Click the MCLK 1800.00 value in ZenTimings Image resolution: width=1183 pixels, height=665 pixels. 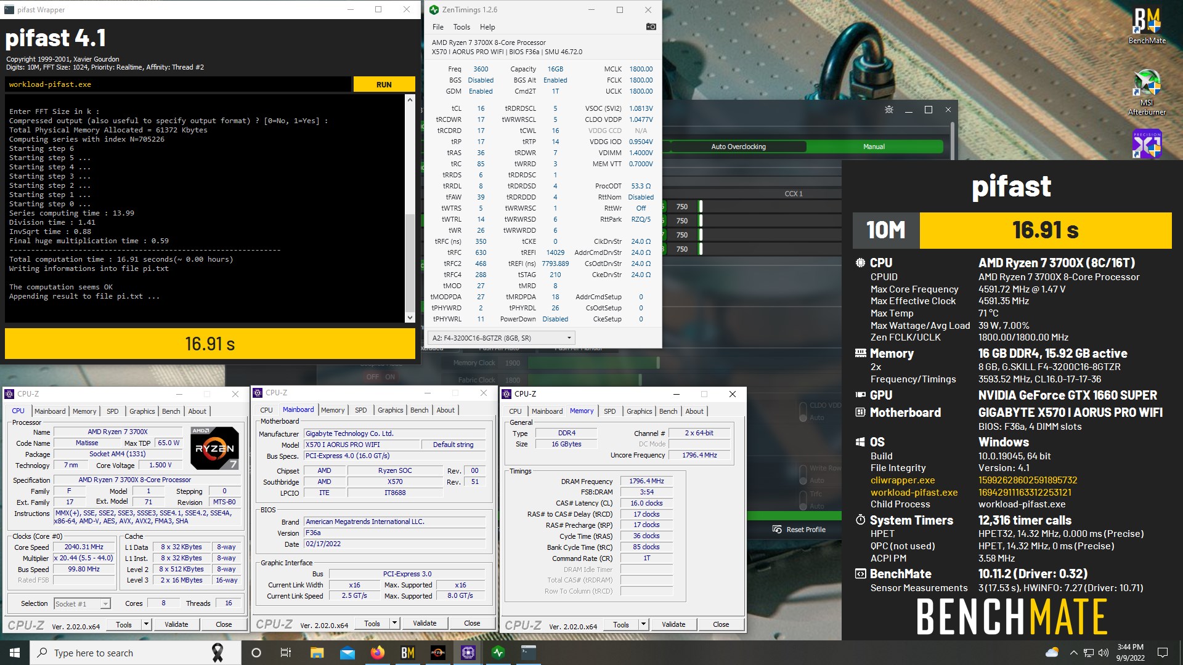(641, 69)
